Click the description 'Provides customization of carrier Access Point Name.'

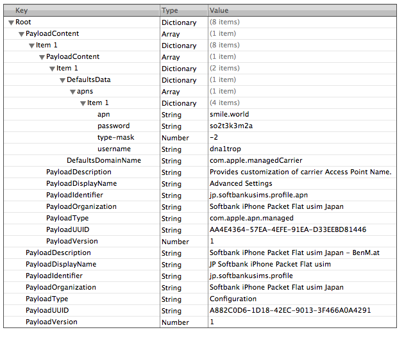pos(300,172)
